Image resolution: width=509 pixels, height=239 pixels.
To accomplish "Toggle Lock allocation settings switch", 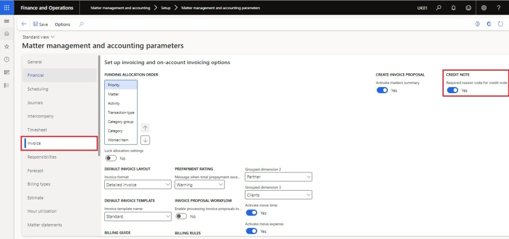I will [110, 158].
